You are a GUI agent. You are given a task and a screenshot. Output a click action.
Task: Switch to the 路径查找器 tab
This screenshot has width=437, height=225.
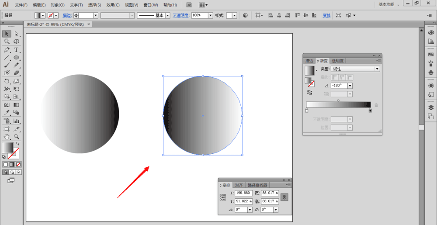pos(257,185)
